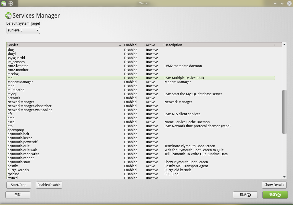The image size is (293, 205).
Task: Select the highlighted md service row
Action: point(141,78)
